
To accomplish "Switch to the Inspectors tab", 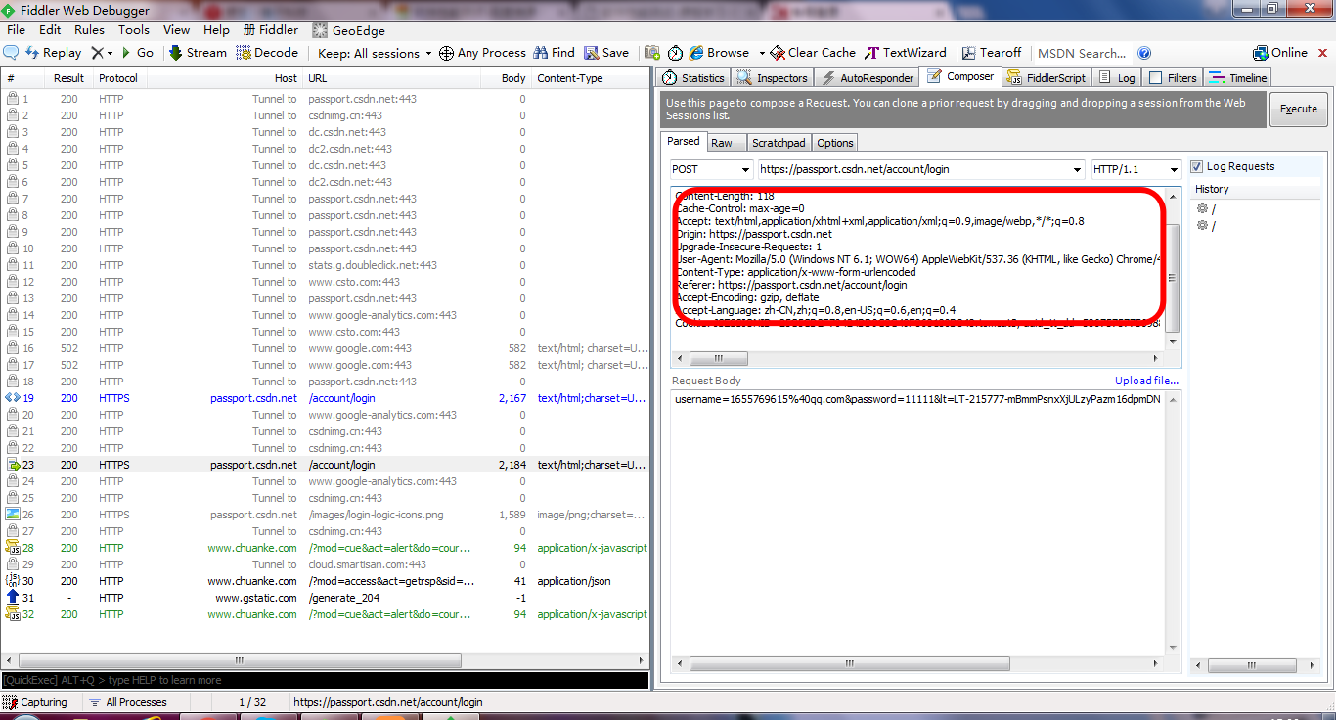I will coord(773,78).
